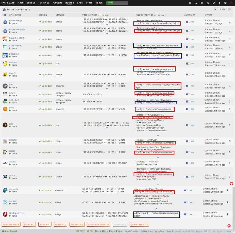Expand port mappings for binhex-deluge
The image size is (235, 233).
pyautogui.click(x=107, y=25)
